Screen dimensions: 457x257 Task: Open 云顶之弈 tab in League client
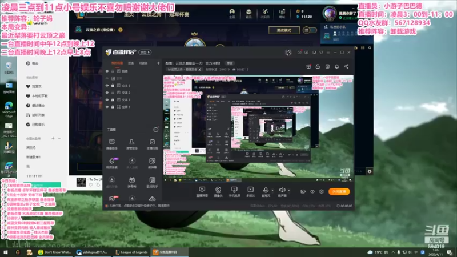[x=151, y=14]
